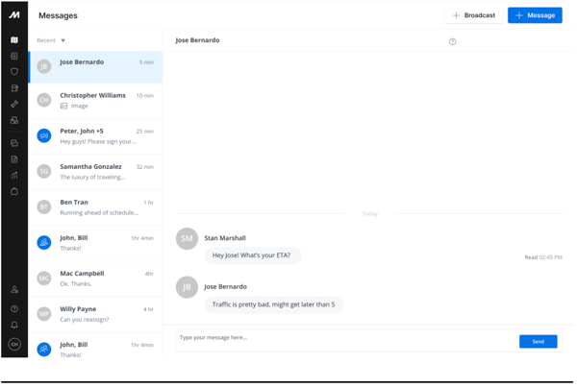This screenshot has height=388, width=577.
Task: Click the WP avatar beside Willy Payne
Action: tap(44, 314)
